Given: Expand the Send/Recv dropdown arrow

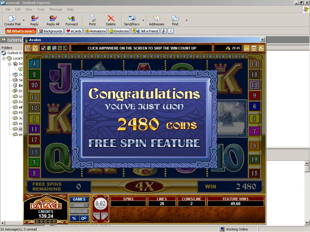Looking at the screenshot, I should click(x=143, y=21).
